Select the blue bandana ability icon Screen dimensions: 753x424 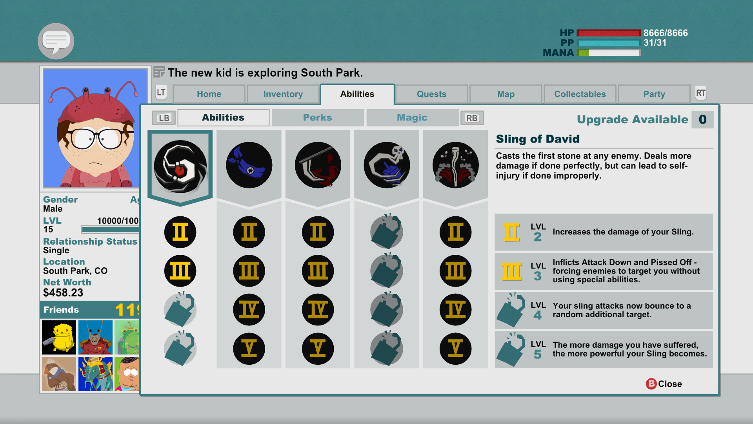(249, 165)
